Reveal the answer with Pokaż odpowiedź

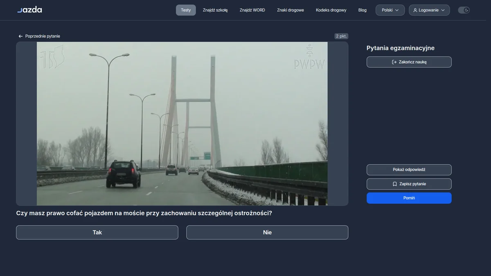click(409, 170)
